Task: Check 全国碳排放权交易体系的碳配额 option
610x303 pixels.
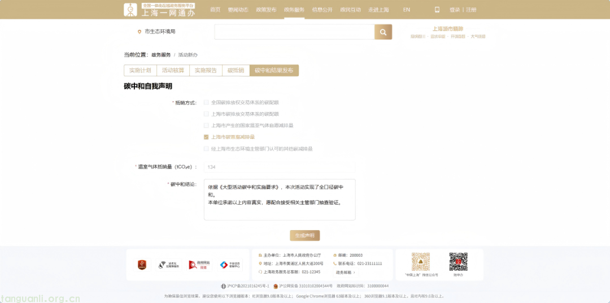Action: click(x=206, y=102)
